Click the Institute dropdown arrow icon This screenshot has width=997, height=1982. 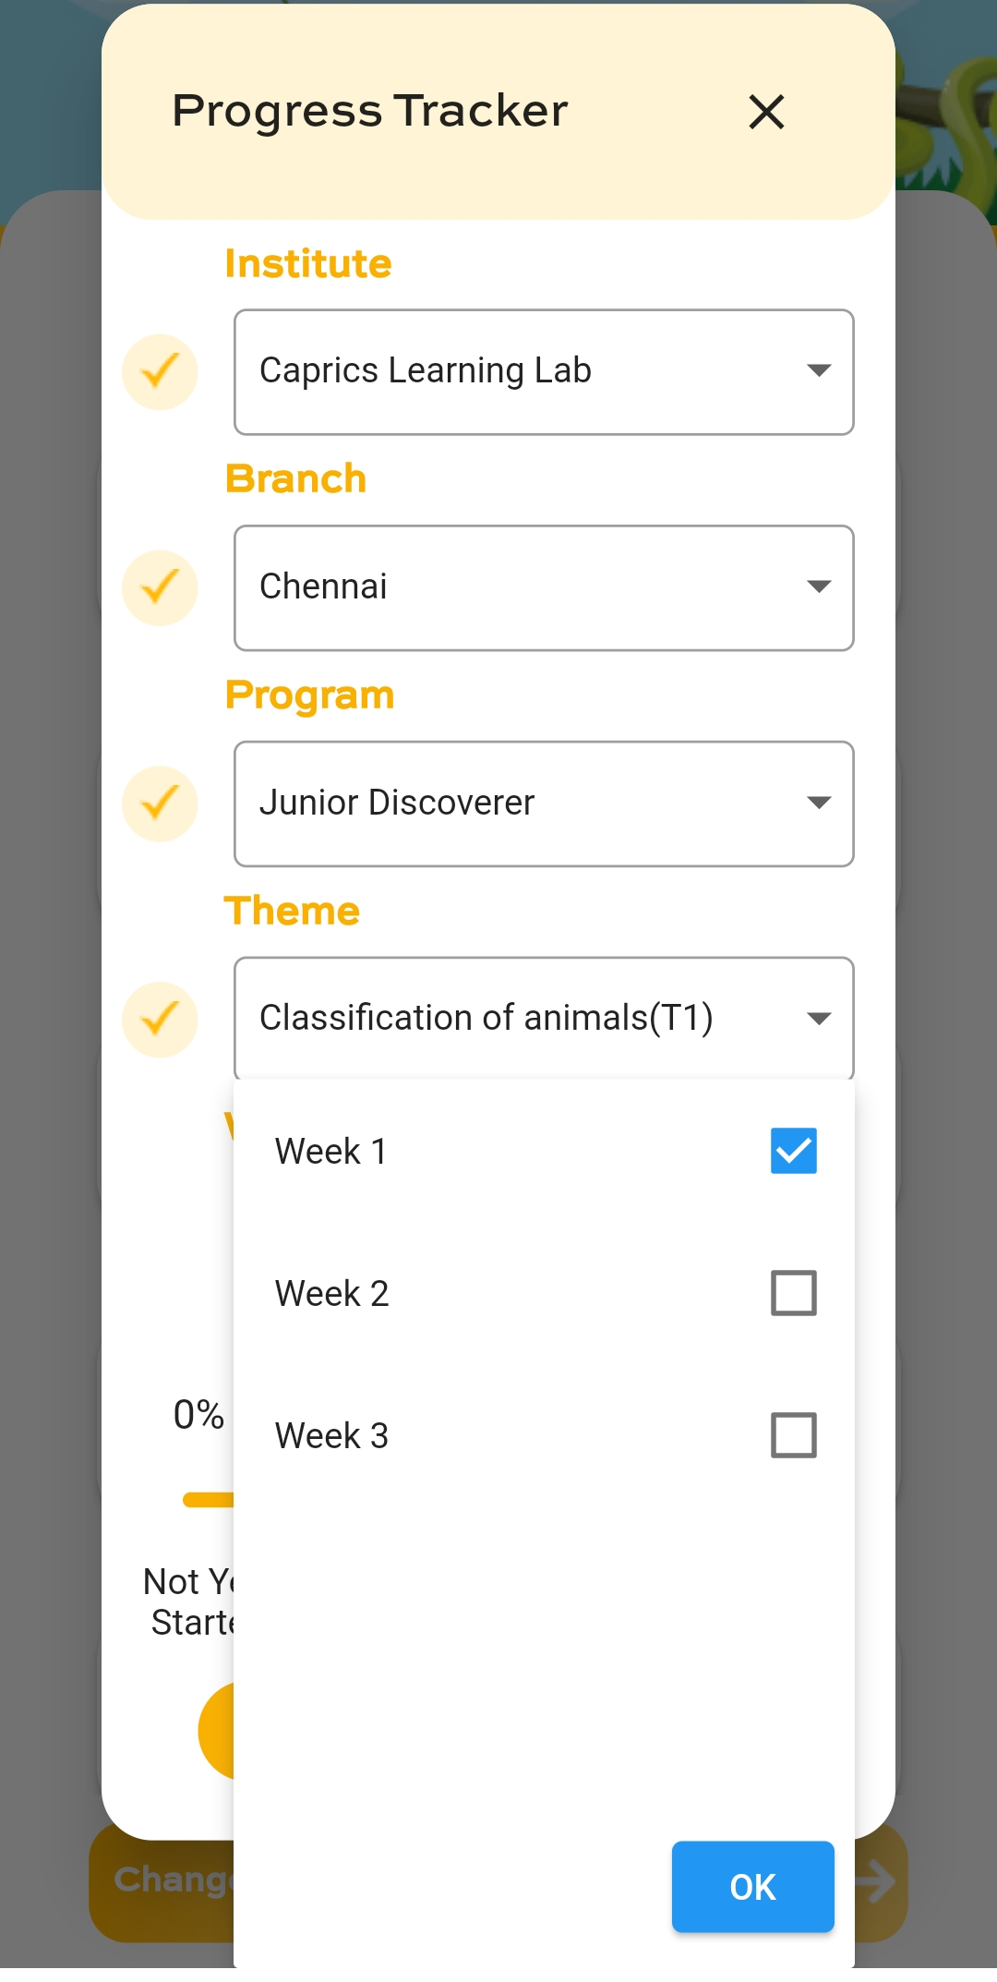[819, 371]
